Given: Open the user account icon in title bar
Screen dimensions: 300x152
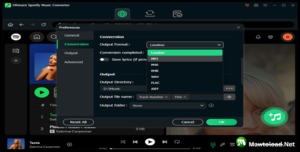Looking at the screenshot, I should (x=256, y=5).
